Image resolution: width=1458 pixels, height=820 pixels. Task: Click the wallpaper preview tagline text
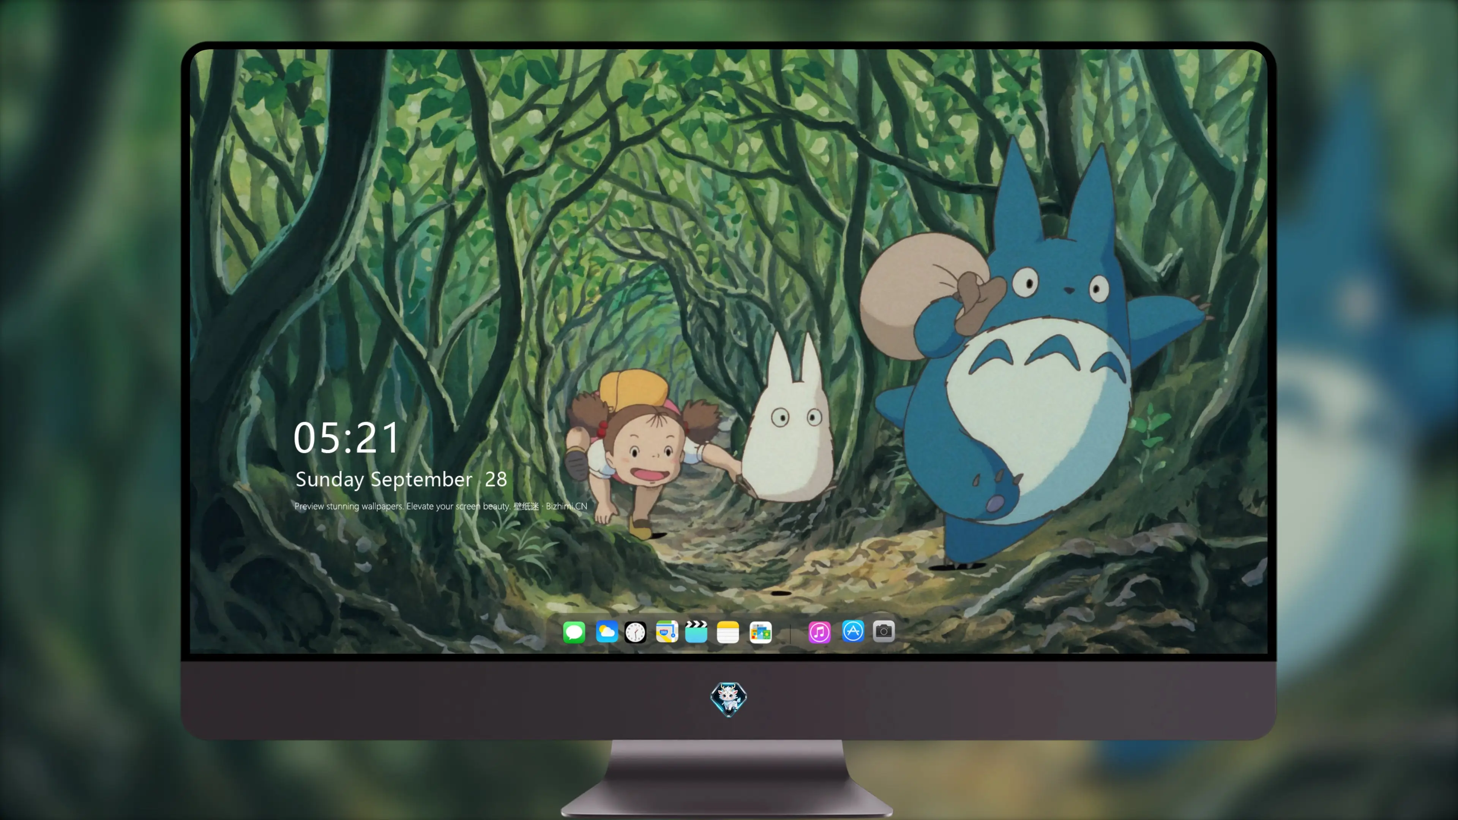click(x=441, y=506)
